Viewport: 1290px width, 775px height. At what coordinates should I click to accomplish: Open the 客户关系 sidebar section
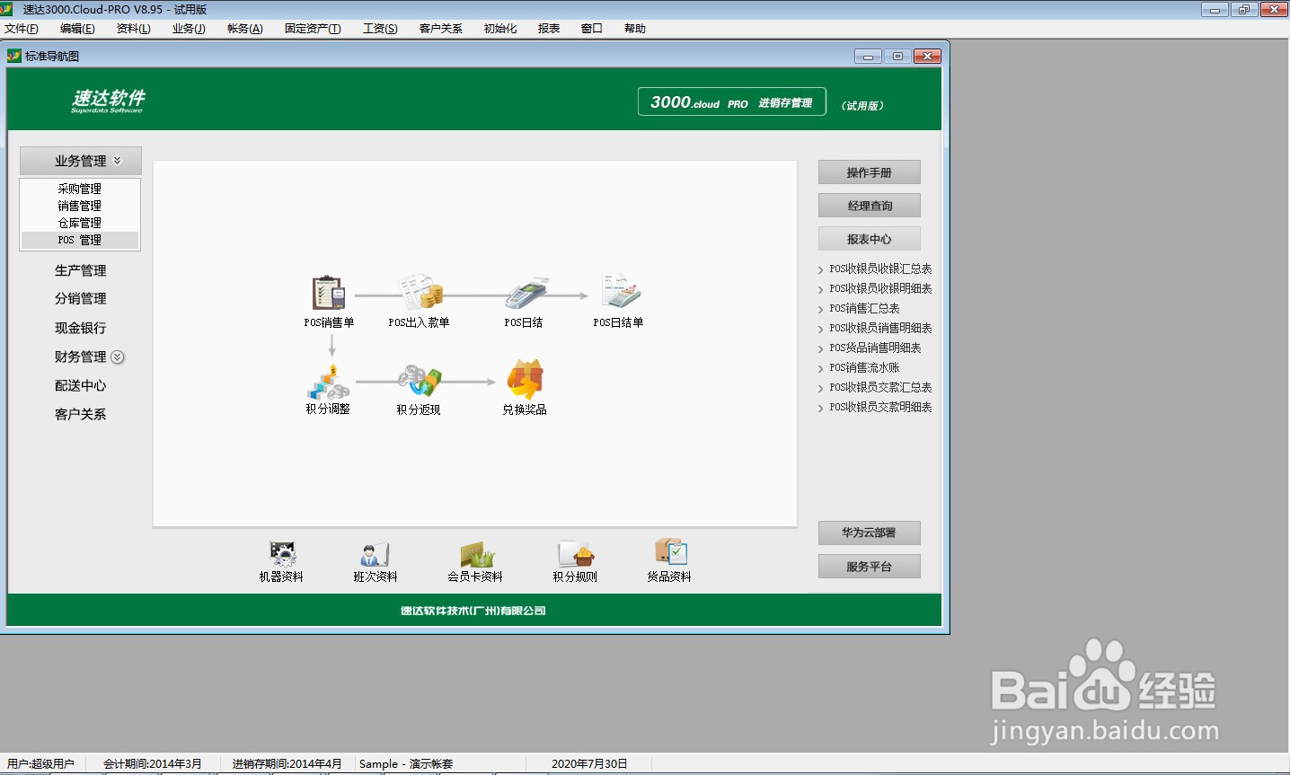pyautogui.click(x=80, y=414)
